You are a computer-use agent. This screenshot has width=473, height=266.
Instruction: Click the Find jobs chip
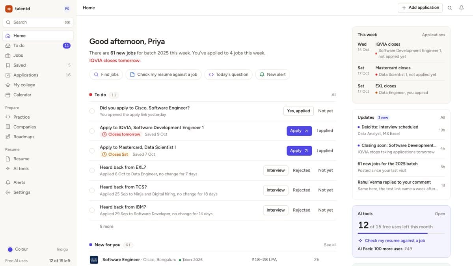pos(106,74)
